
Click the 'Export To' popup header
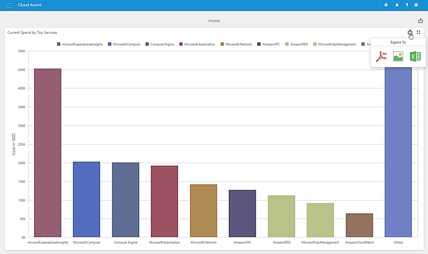[x=398, y=42]
